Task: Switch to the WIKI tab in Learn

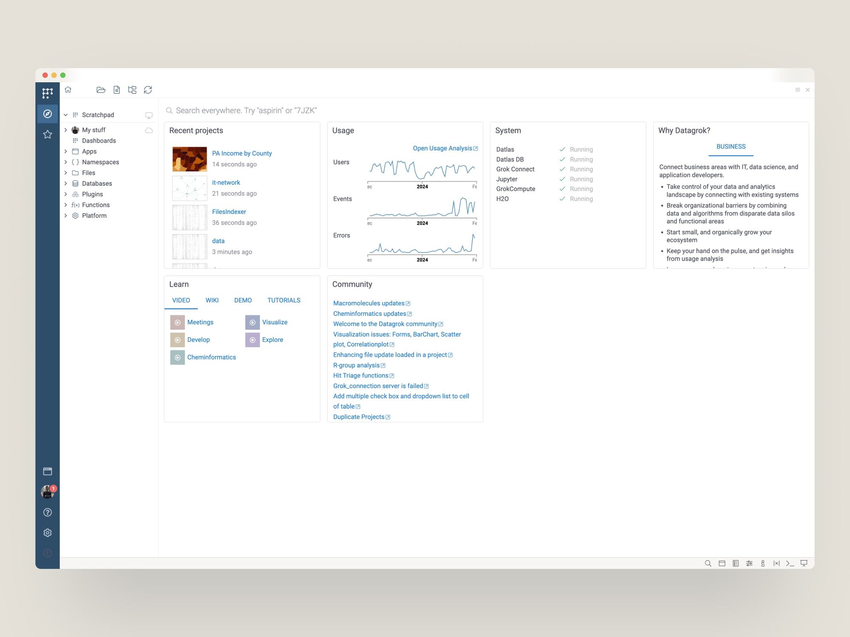Action: click(212, 300)
